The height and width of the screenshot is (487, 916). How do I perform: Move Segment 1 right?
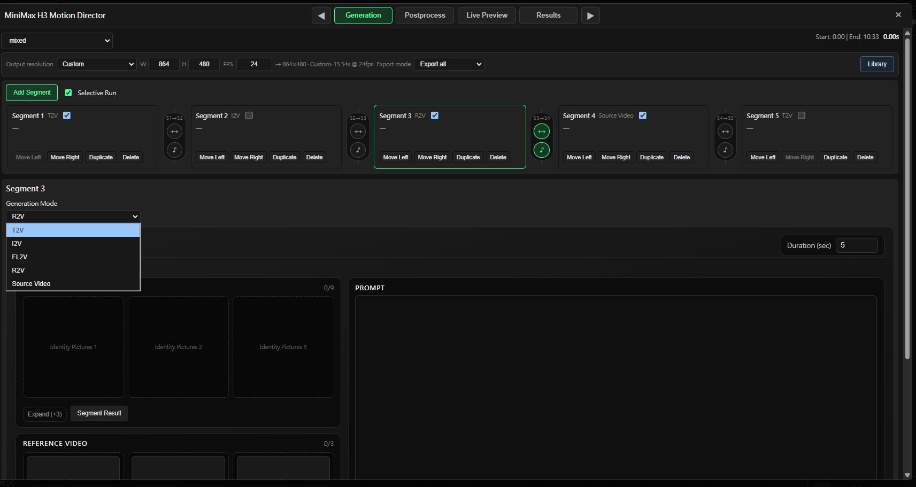click(x=65, y=157)
